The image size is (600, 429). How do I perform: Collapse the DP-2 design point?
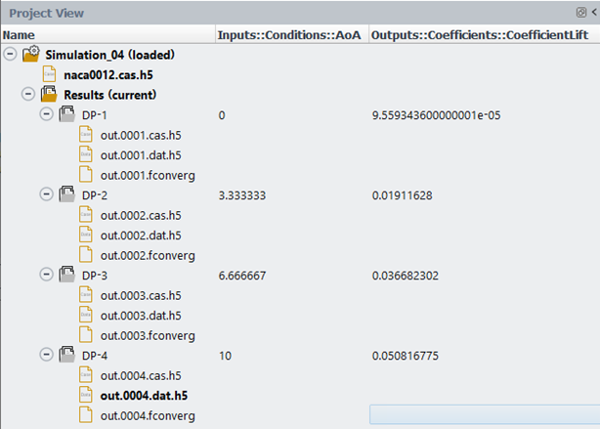46,194
